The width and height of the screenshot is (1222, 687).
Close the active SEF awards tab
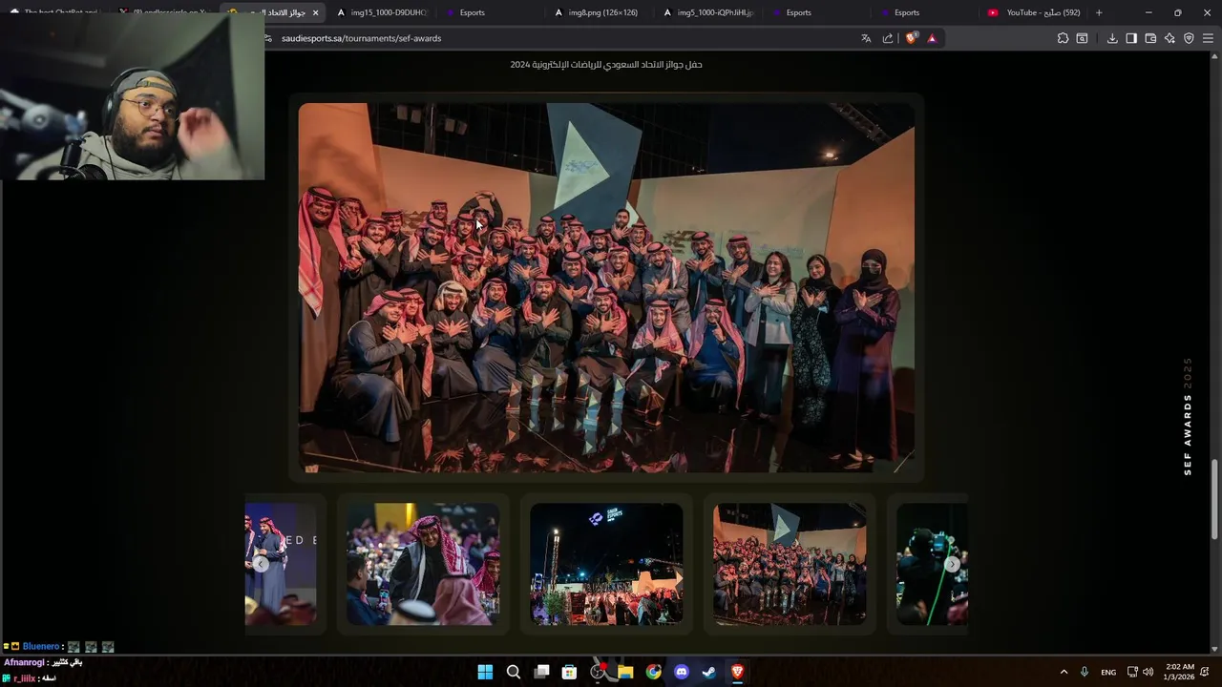coord(315,12)
